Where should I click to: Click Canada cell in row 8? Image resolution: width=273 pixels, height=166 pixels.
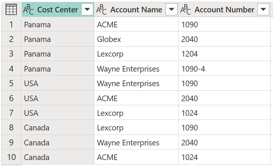[58, 127]
